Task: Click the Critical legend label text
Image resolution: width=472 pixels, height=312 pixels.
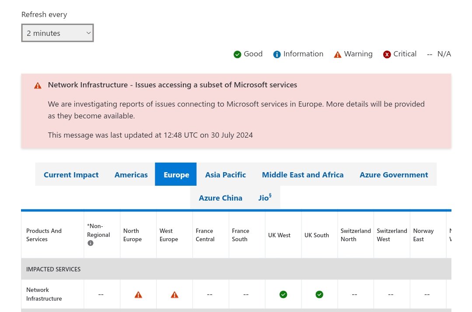Action: coord(405,54)
